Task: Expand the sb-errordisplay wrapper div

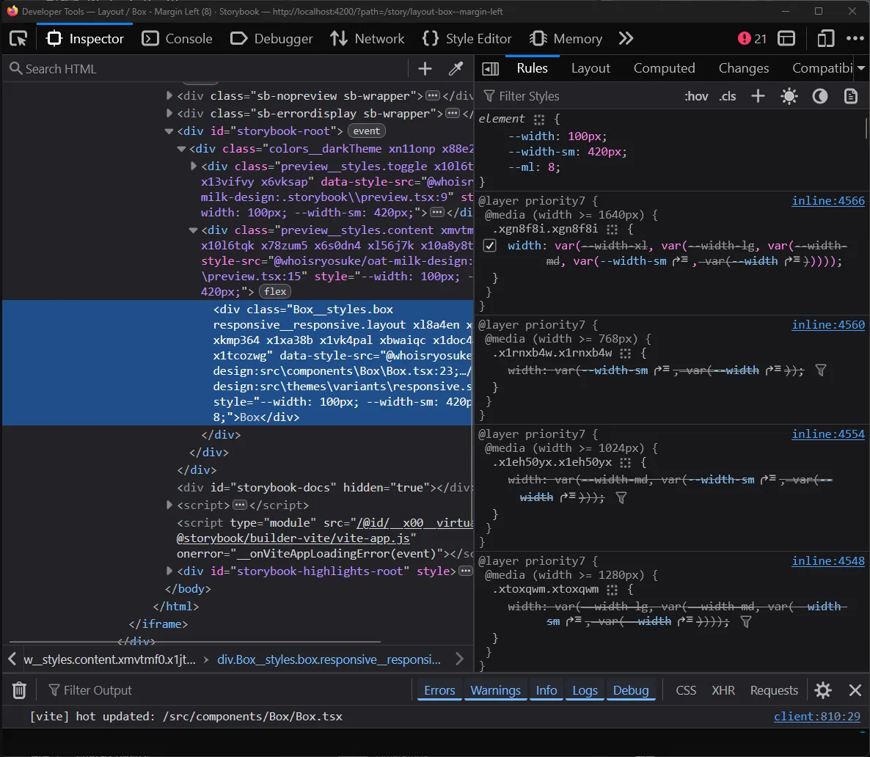Action: click(x=169, y=113)
